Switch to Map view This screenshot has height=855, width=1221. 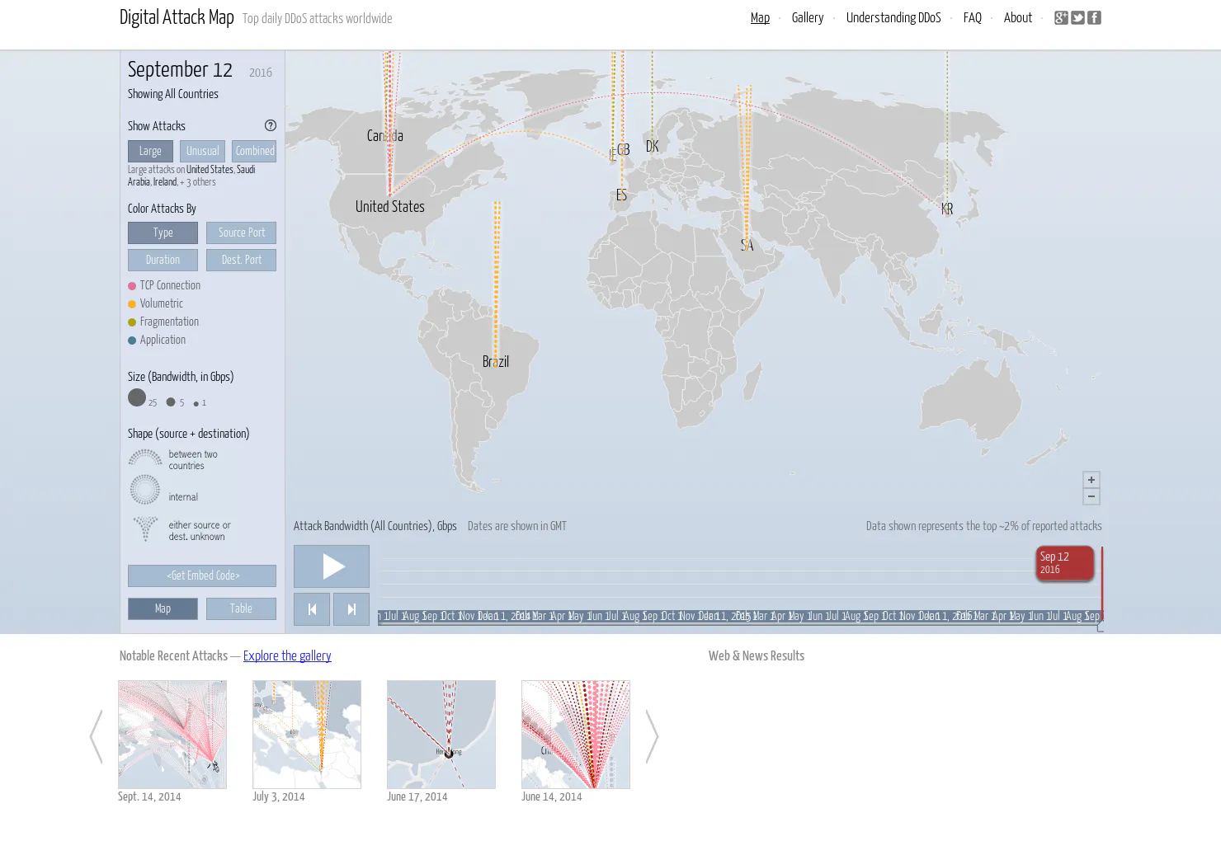click(163, 608)
